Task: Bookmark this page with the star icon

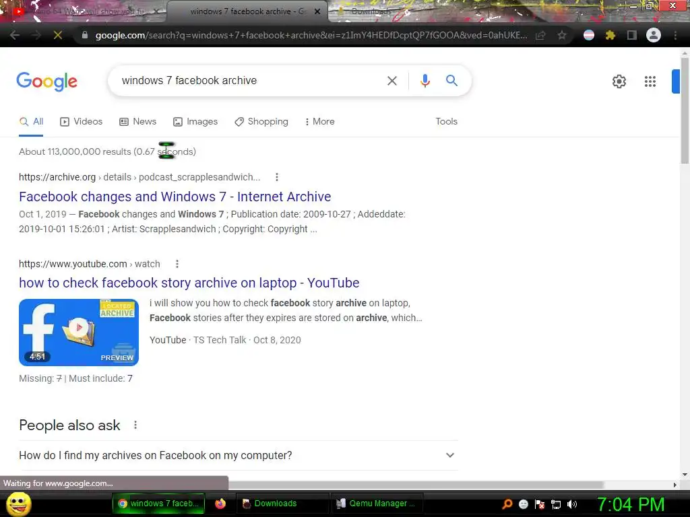Action: (x=562, y=35)
